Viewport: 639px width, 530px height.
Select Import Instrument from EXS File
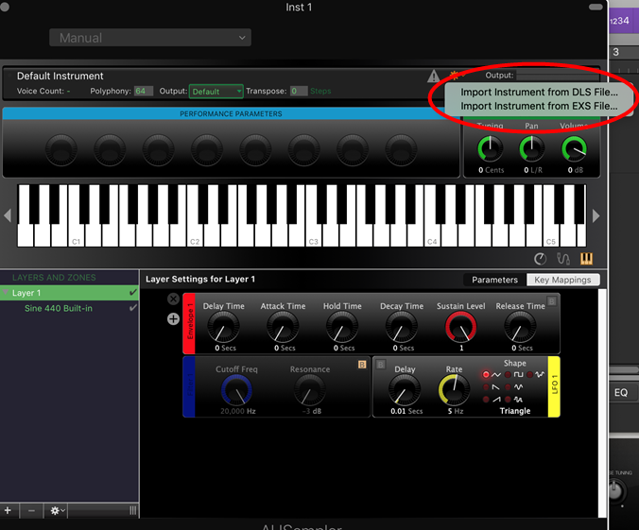(x=539, y=106)
